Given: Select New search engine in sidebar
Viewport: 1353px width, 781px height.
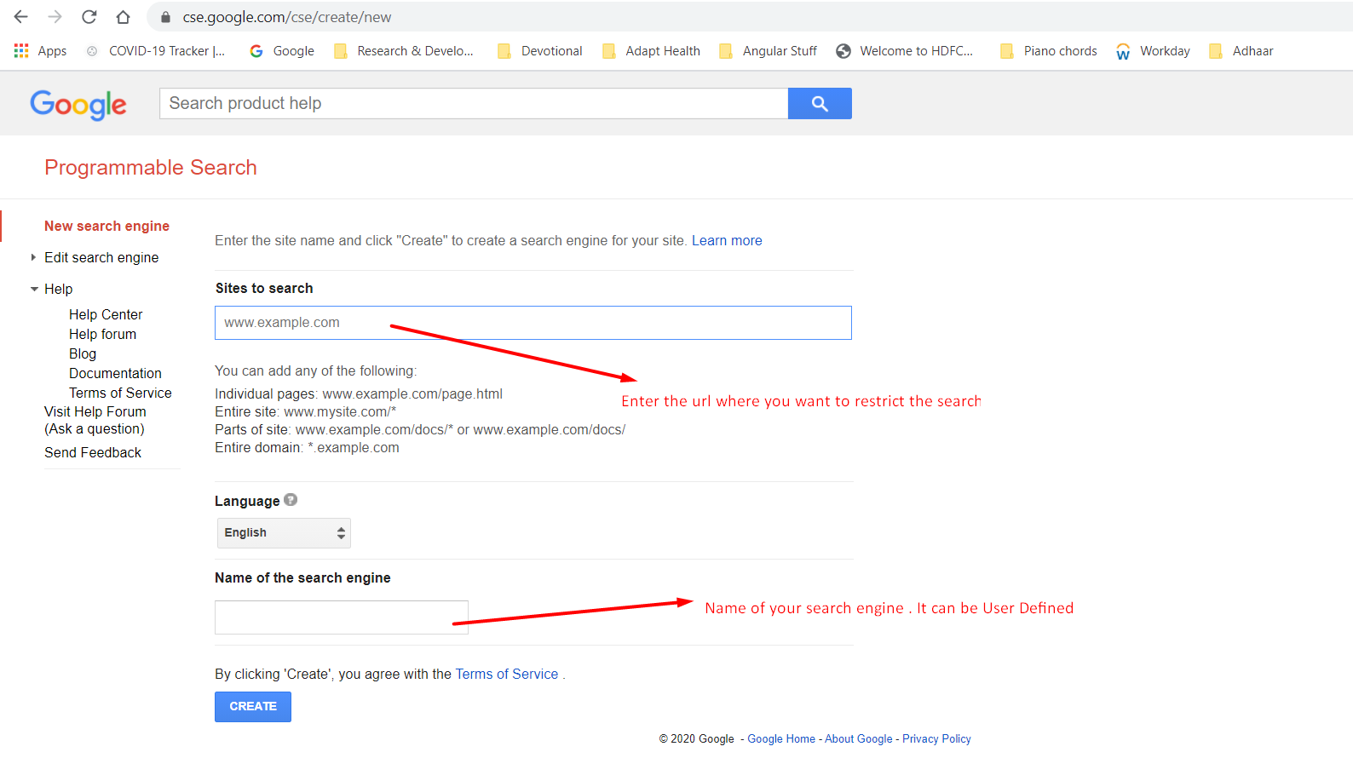Looking at the screenshot, I should click(x=107, y=226).
